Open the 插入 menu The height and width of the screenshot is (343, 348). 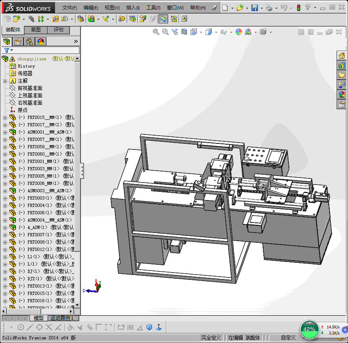point(133,8)
